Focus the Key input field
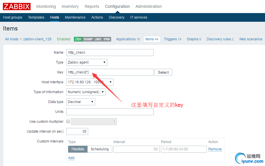This screenshot has width=265, height=166. click(x=110, y=72)
